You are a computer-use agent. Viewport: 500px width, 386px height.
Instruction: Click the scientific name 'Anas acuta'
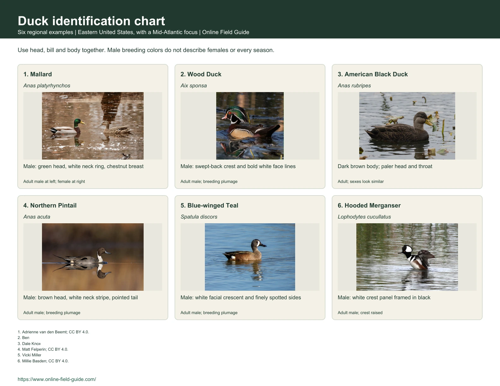click(x=37, y=217)
